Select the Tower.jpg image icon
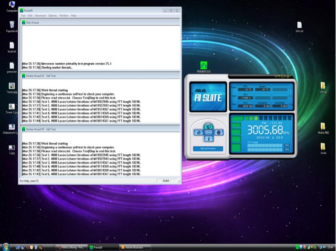The width and height of the screenshot is (336, 251). click(x=12, y=88)
